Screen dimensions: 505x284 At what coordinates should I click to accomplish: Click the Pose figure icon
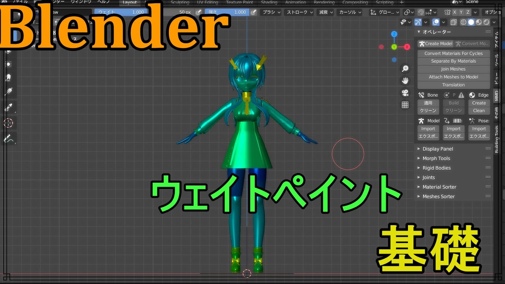tap(472, 121)
